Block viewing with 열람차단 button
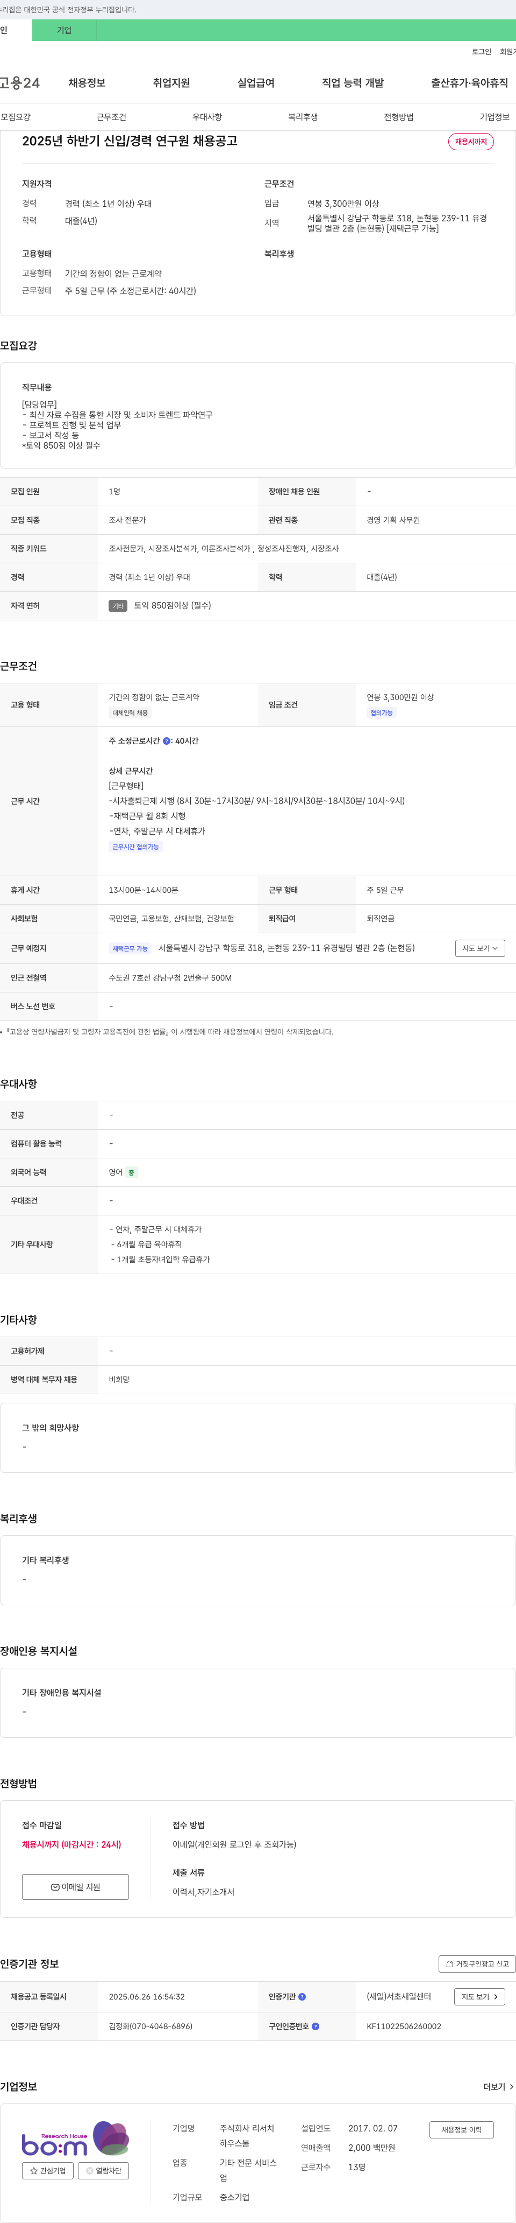The height and width of the screenshot is (2223, 516). point(103,2170)
